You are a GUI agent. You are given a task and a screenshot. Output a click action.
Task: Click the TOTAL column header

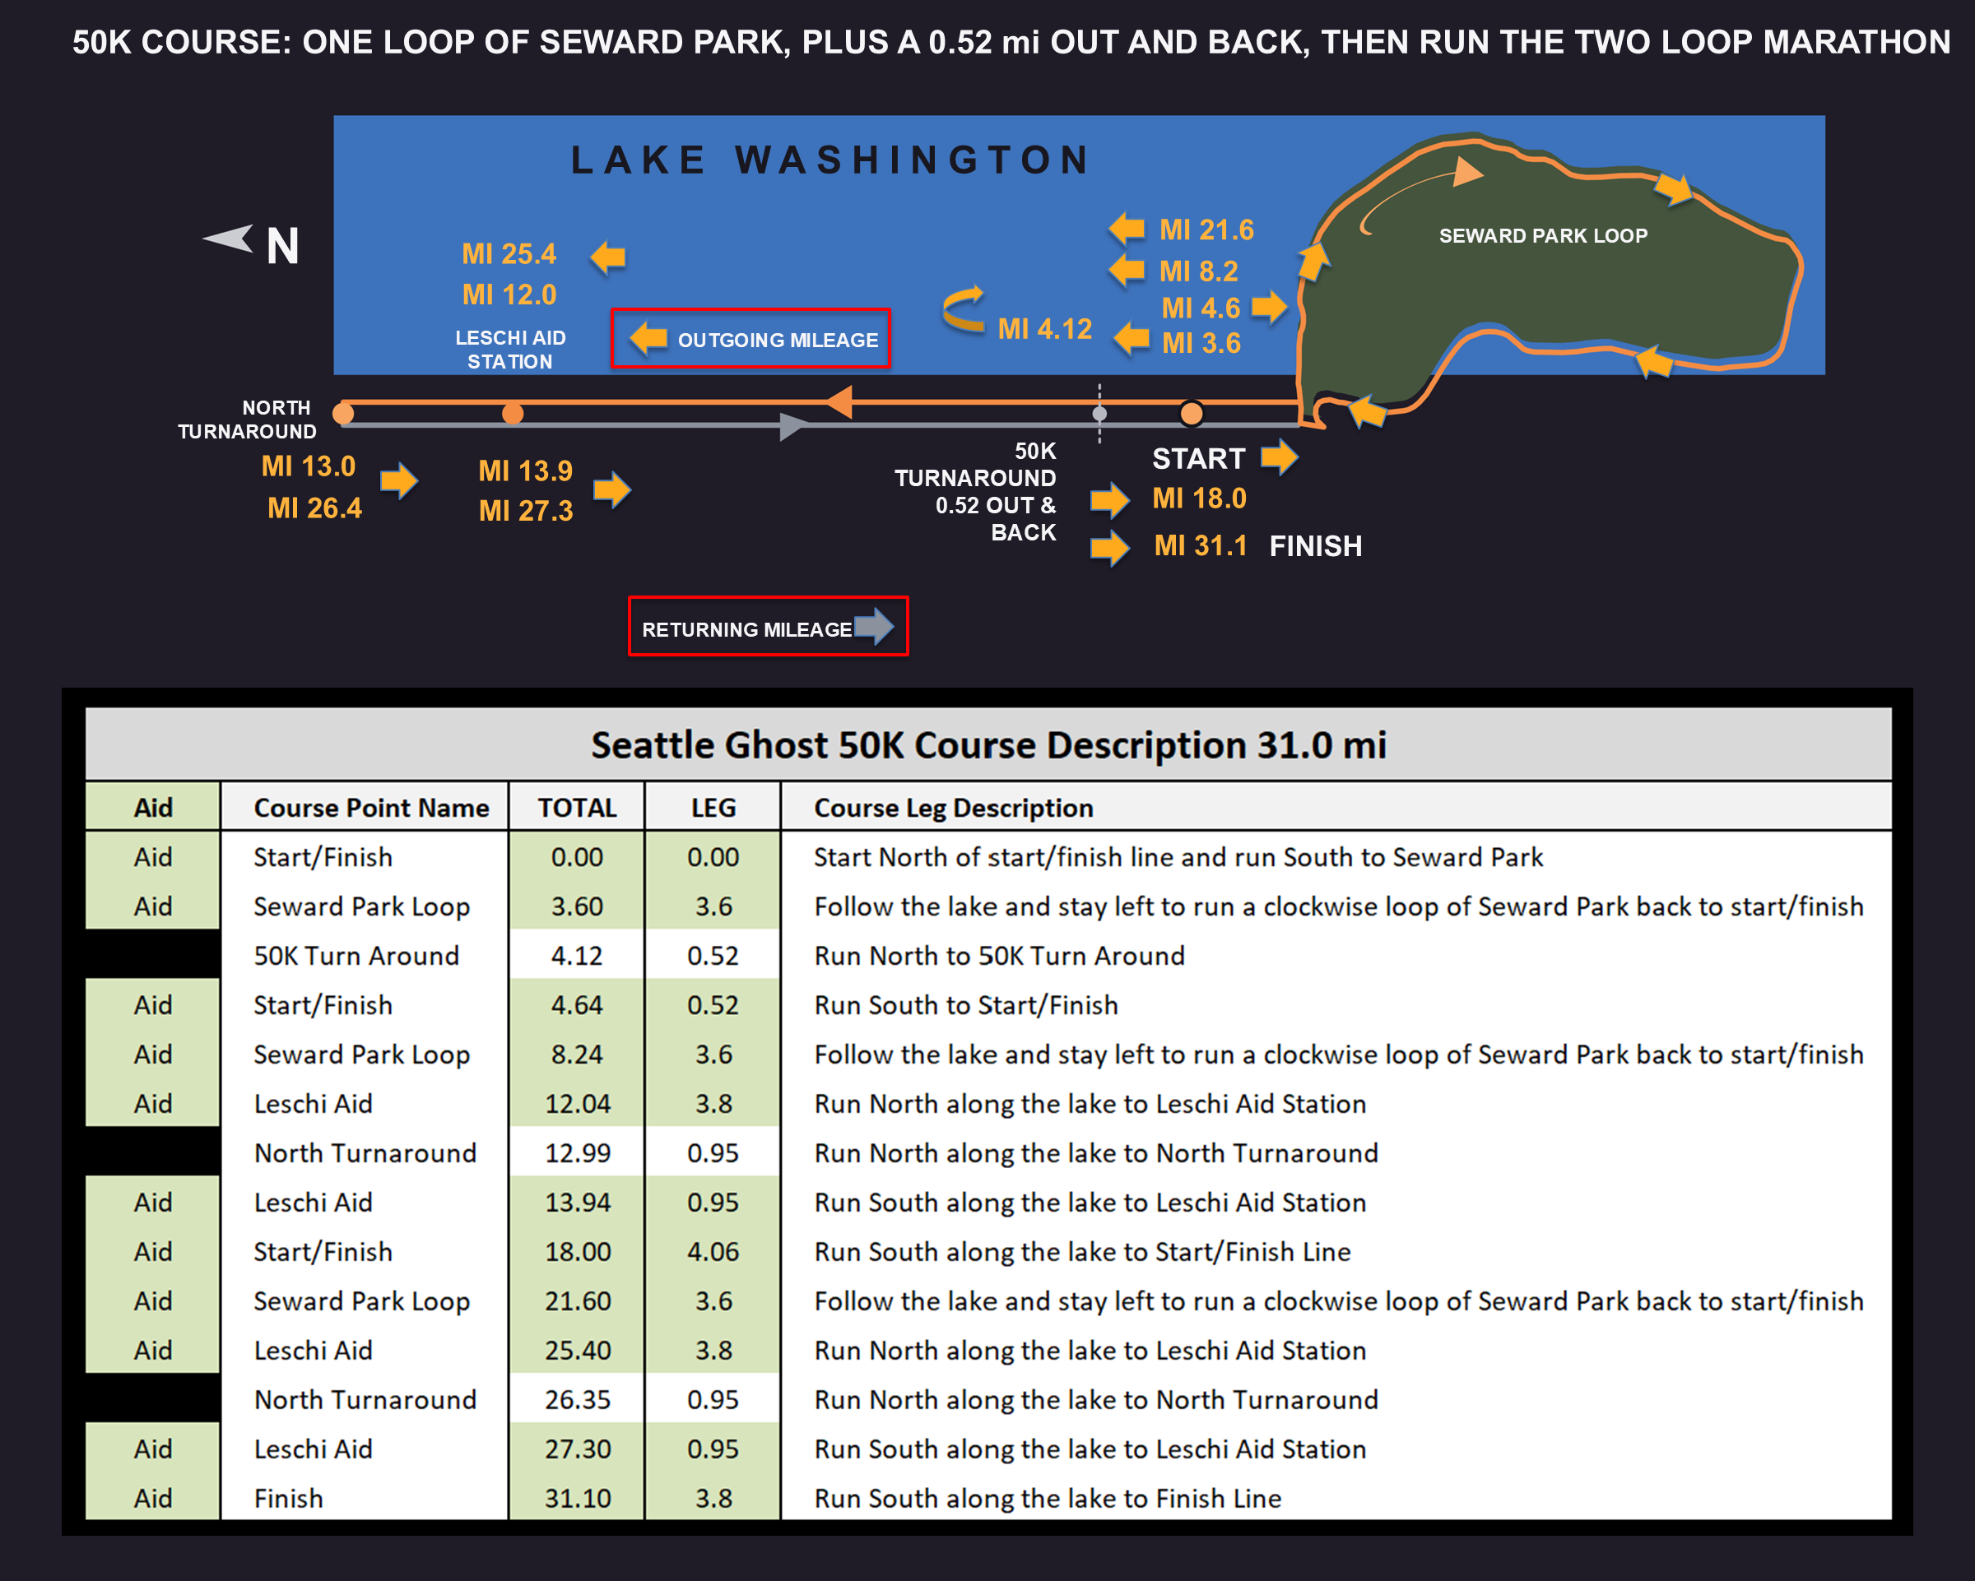click(x=577, y=808)
